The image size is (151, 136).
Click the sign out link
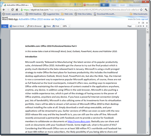tap(144, 19)
